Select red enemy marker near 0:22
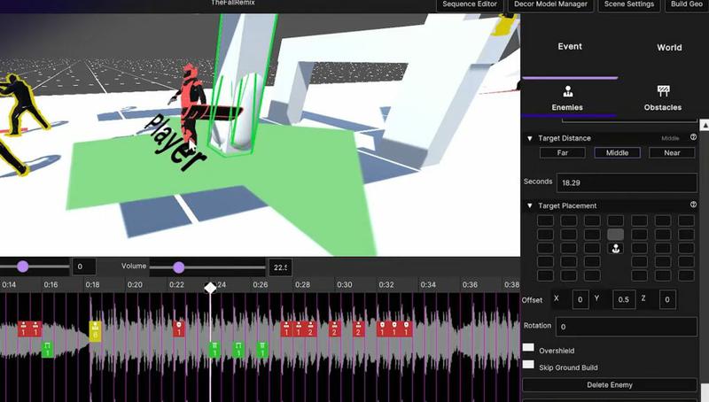This screenshot has height=402, width=709. click(x=179, y=329)
